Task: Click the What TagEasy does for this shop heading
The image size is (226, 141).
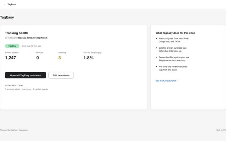Action: pyautogui.click(x=175, y=33)
